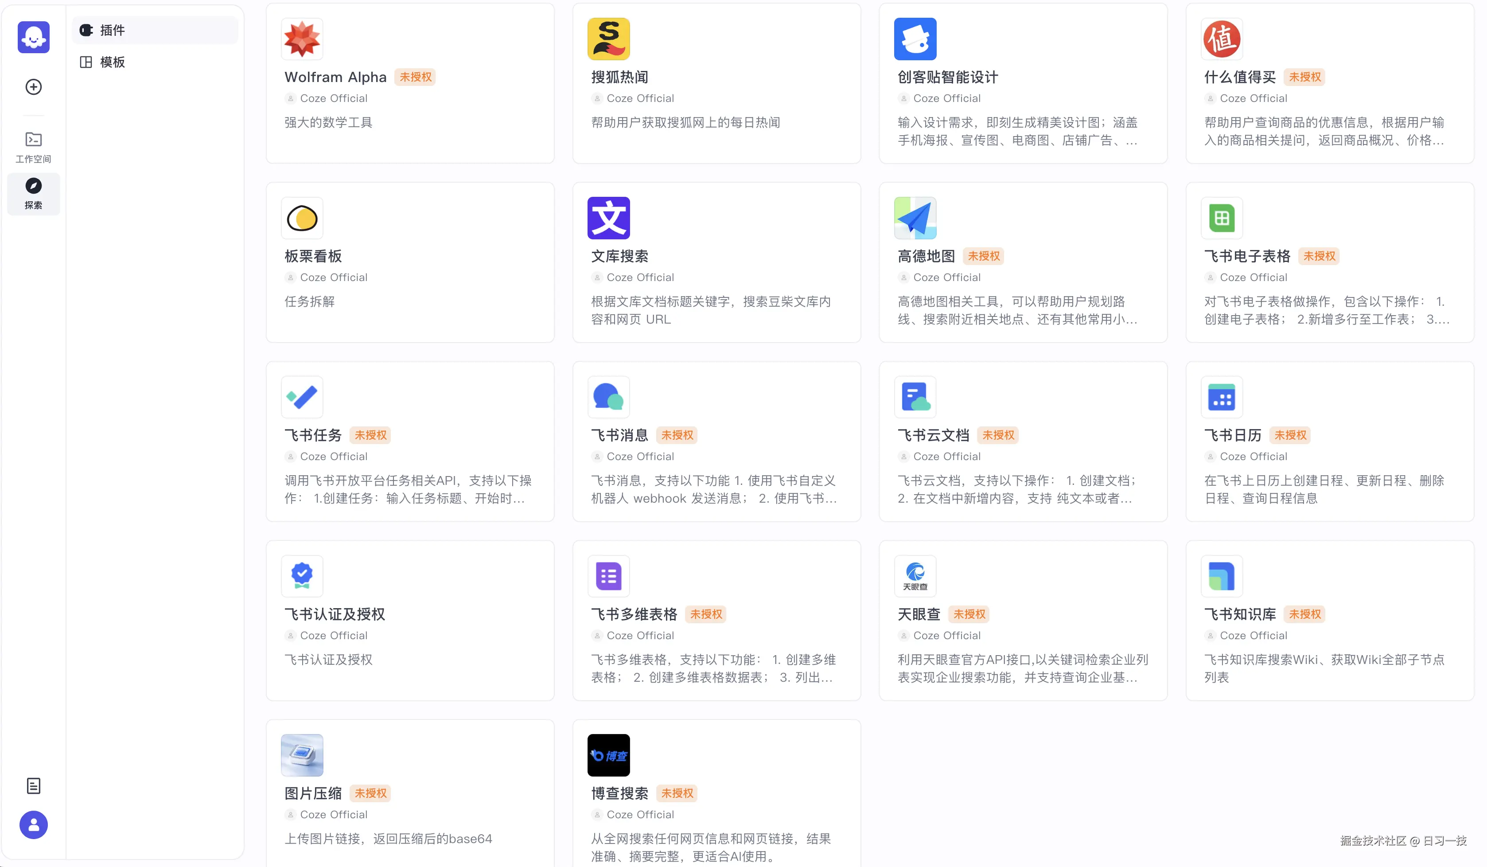Click Coze Official under 文库搜索

click(640, 277)
